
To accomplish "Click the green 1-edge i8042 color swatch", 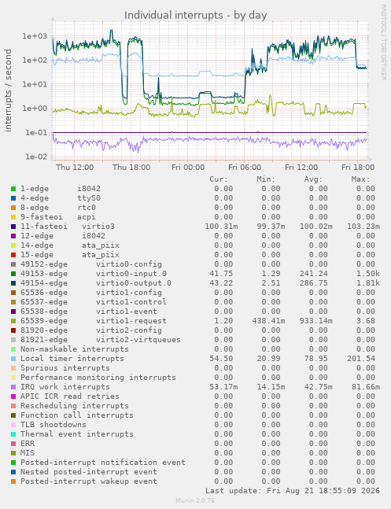I will tap(13, 189).
